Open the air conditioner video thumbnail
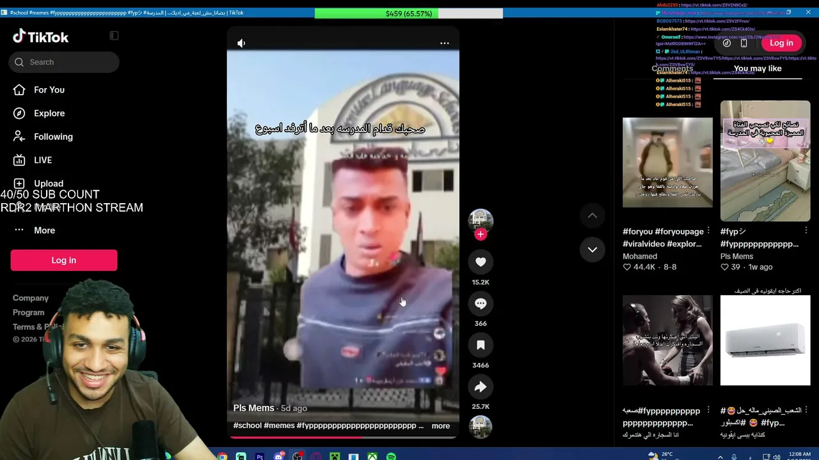The height and width of the screenshot is (460, 819). click(765, 341)
